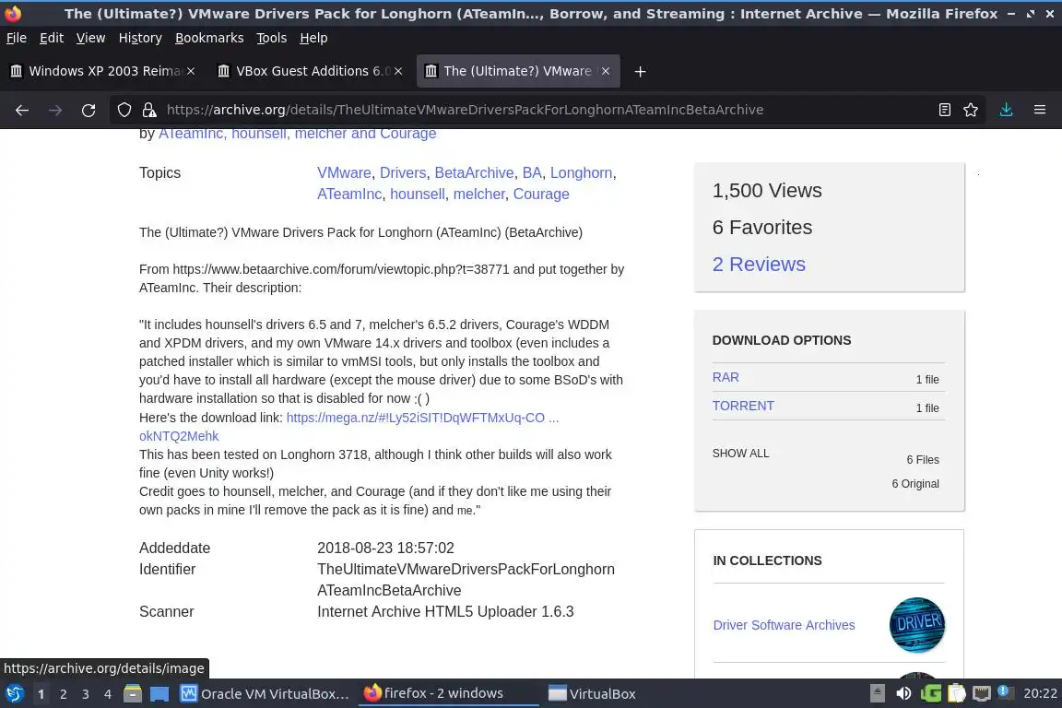Open the File menu

[x=17, y=38]
